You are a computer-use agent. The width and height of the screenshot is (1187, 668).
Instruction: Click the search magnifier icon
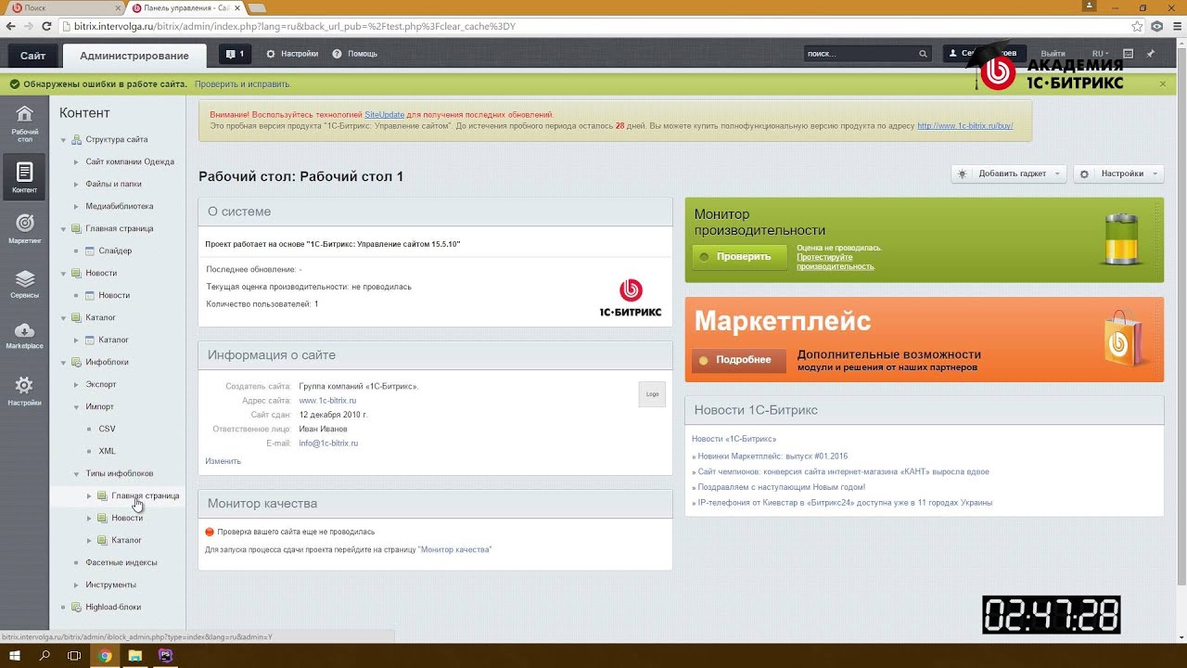click(923, 54)
